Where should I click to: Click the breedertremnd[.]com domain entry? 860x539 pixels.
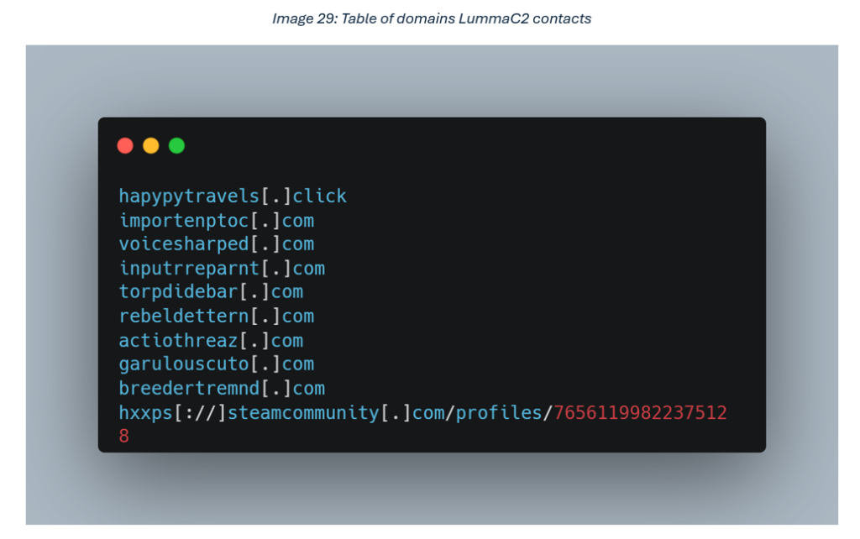tap(222, 389)
